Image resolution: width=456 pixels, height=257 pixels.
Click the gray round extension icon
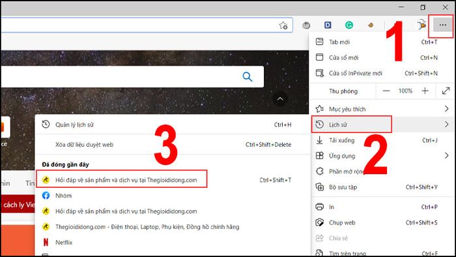(306, 25)
